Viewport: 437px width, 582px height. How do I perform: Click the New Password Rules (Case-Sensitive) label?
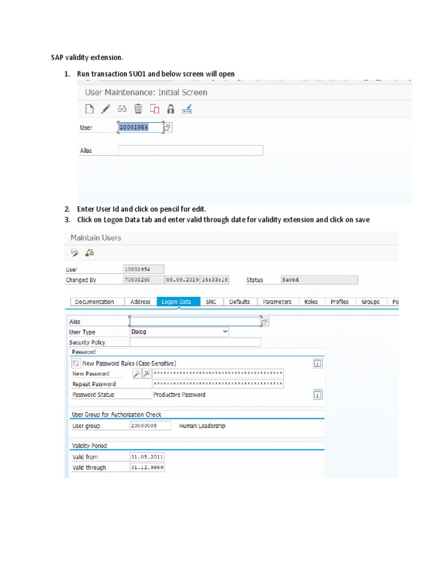click(129, 363)
